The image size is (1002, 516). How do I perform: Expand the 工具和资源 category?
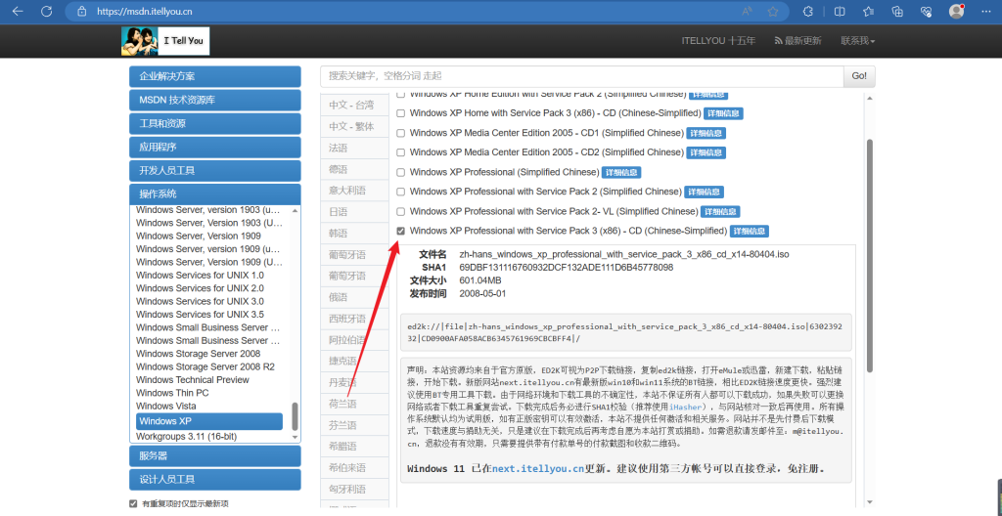214,124
